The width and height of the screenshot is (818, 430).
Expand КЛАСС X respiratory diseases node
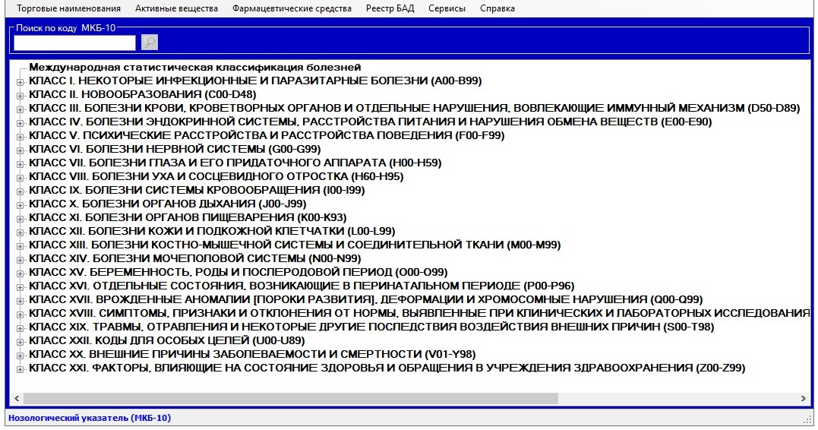(20, 204)
